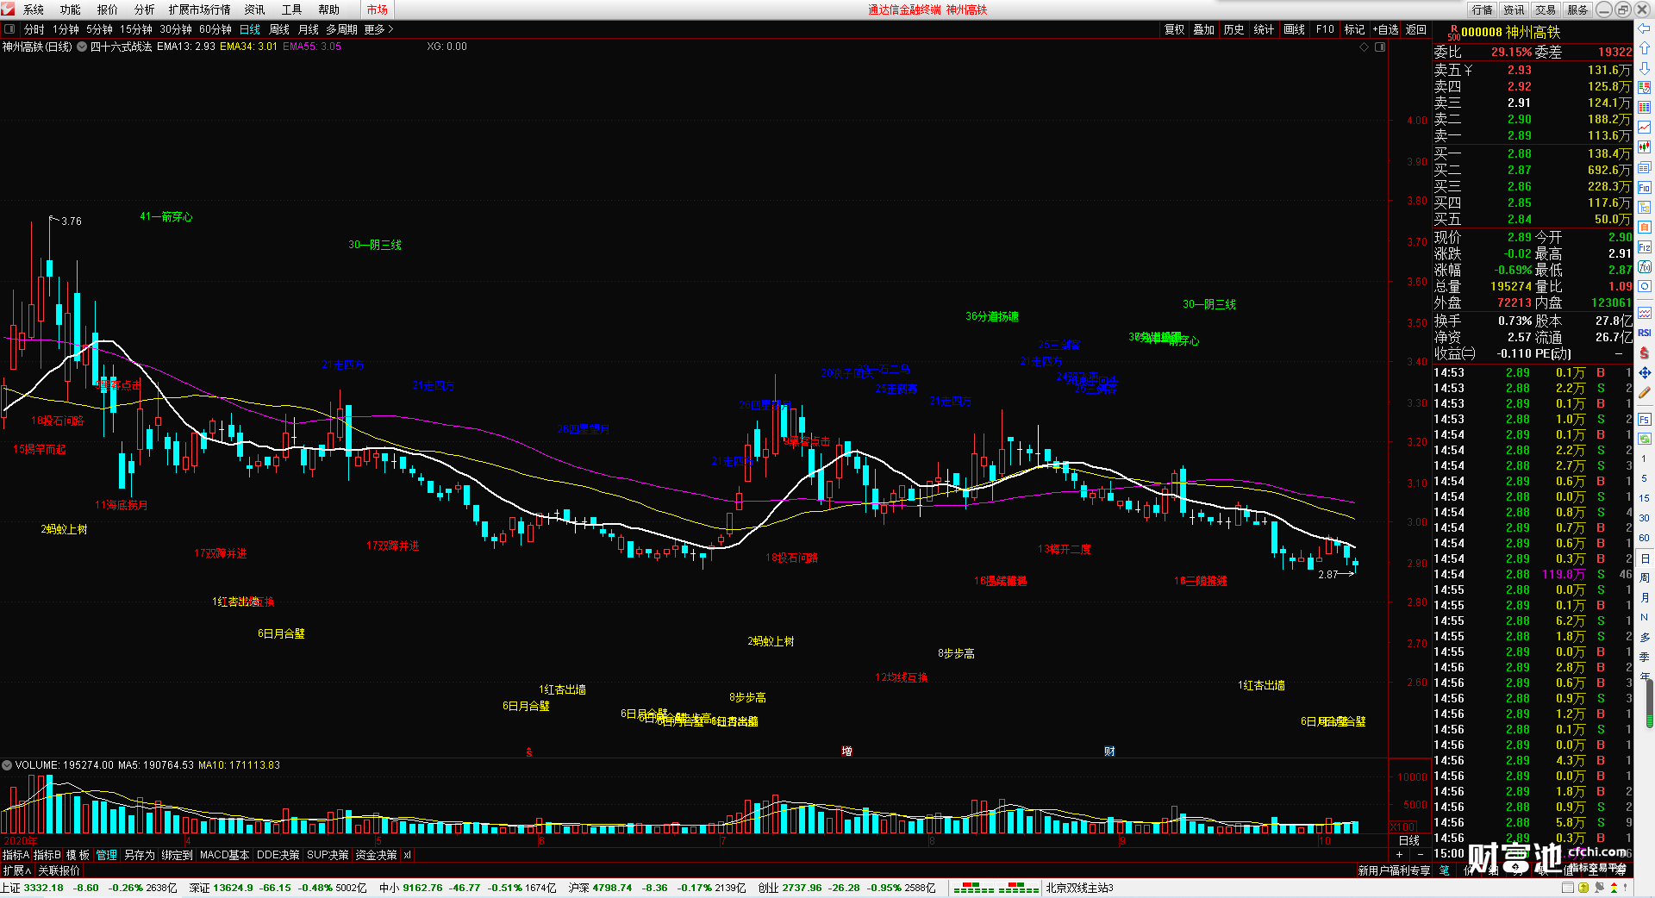Open volume indicator dropdown beside VOLUME
The height and width of the screenshot is (898, 1655).
tap(7, 764)
